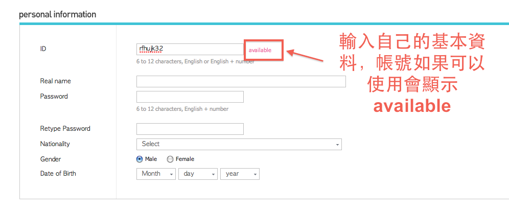Click the 'Nationality' label
Screen dimensions: 509x211
(55, 144)
